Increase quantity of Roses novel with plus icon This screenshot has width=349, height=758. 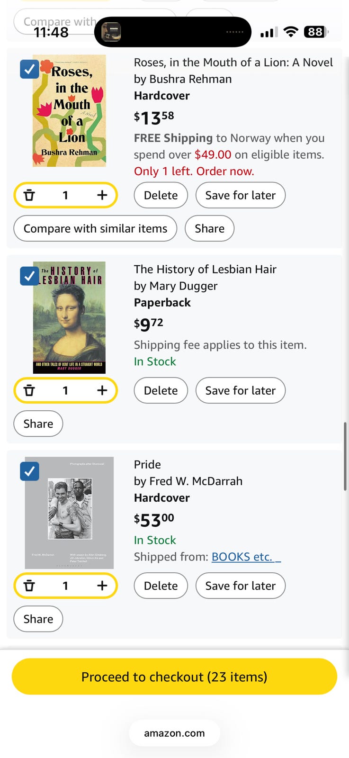102,195
